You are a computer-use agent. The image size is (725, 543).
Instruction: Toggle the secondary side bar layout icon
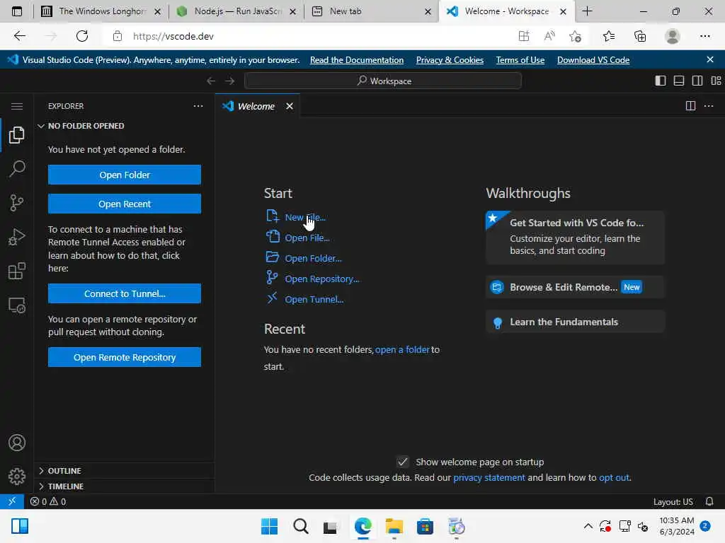point(697,81)
